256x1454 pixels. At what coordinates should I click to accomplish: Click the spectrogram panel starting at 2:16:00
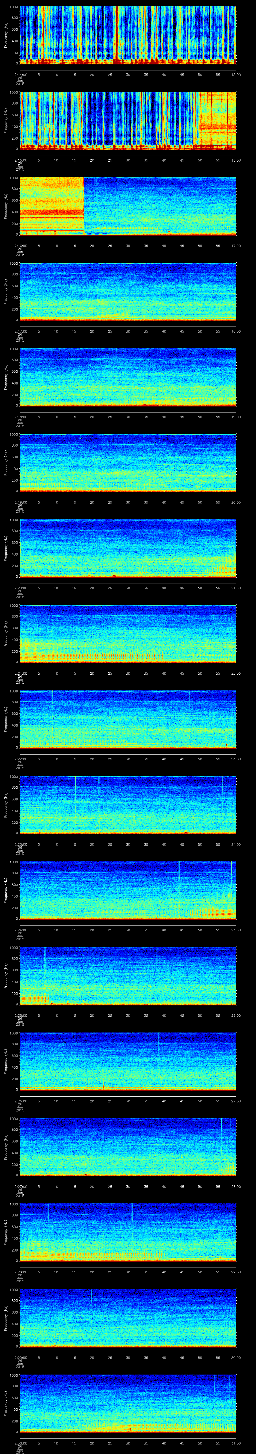tap(128, 206)
